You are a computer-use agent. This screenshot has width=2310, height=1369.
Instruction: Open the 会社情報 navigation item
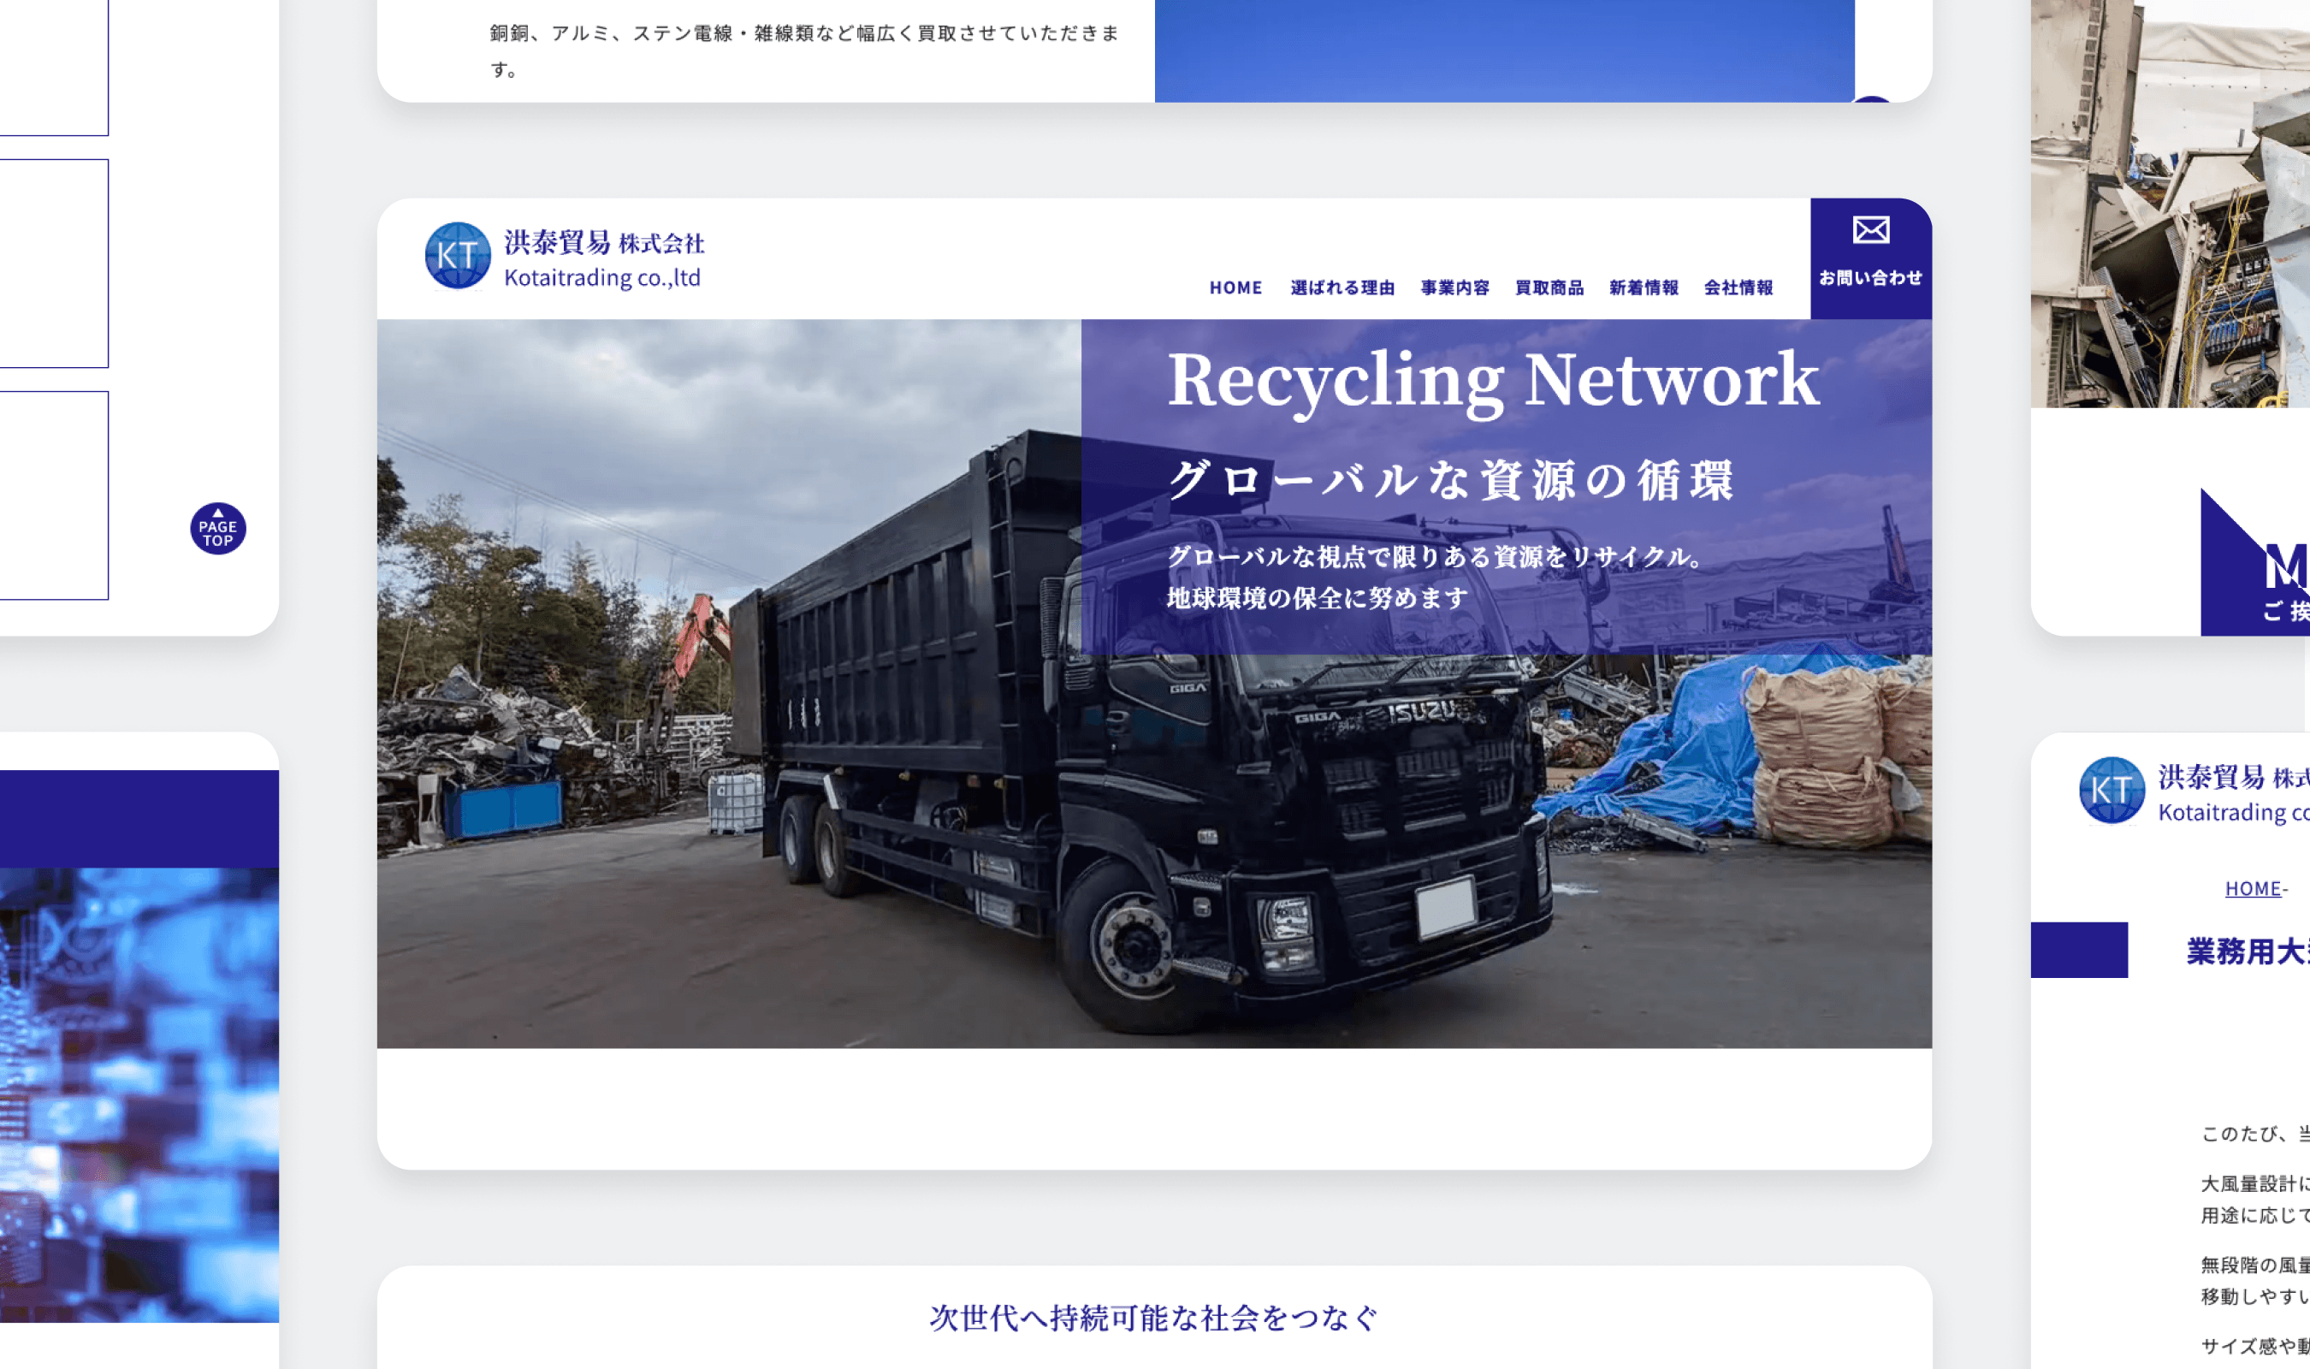point(1738,287)
